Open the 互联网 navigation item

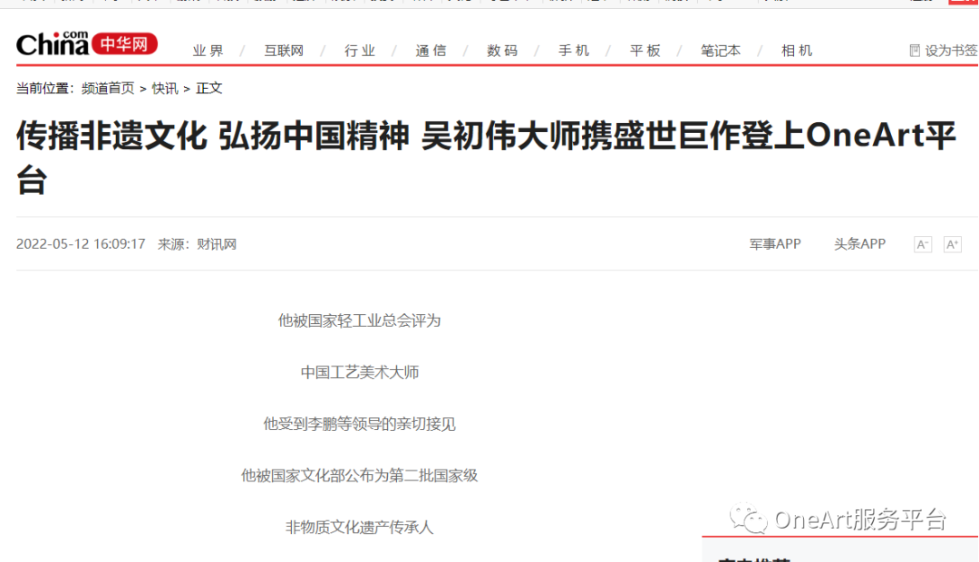coord(284,51)
